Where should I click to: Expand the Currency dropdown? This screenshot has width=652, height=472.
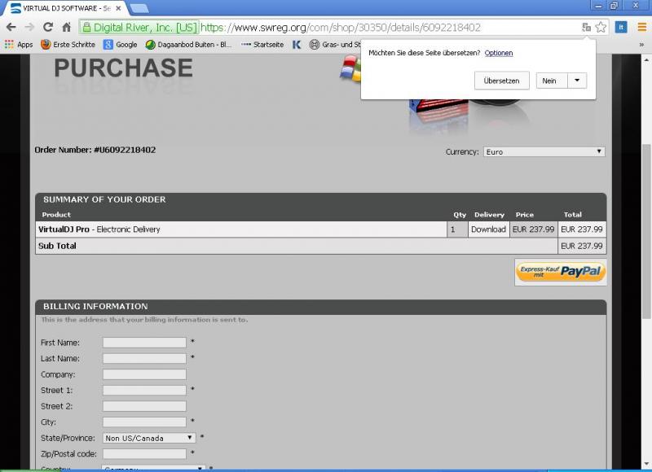pos(544,151)
